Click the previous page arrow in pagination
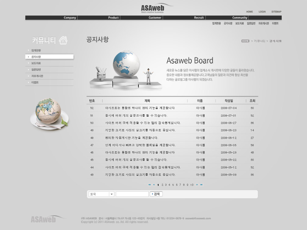307x230 pixels. pyautogui.click(x=154, y=185)
